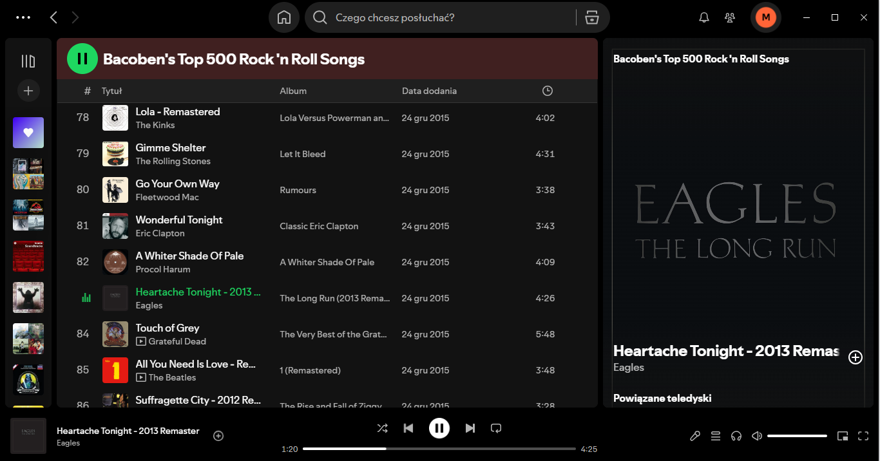
Task: Open the user profile menu
Action: coord(766,17)
